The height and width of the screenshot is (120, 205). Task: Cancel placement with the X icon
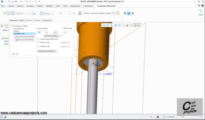(x=133, y=13)
